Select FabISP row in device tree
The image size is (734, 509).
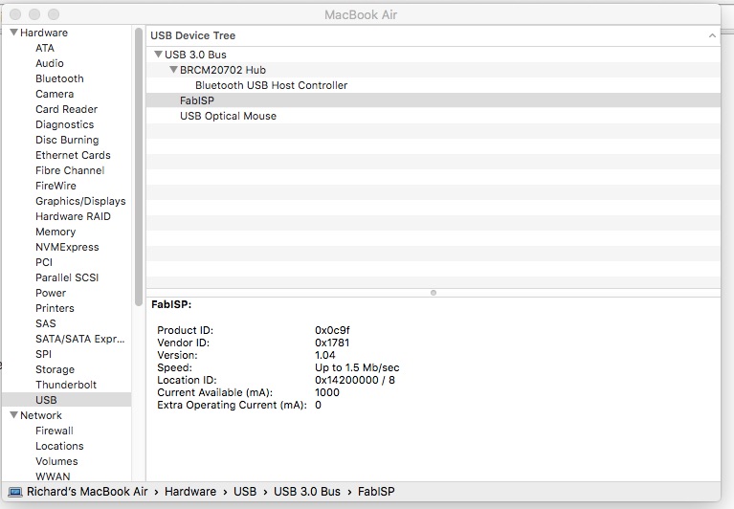pos(434,100)
